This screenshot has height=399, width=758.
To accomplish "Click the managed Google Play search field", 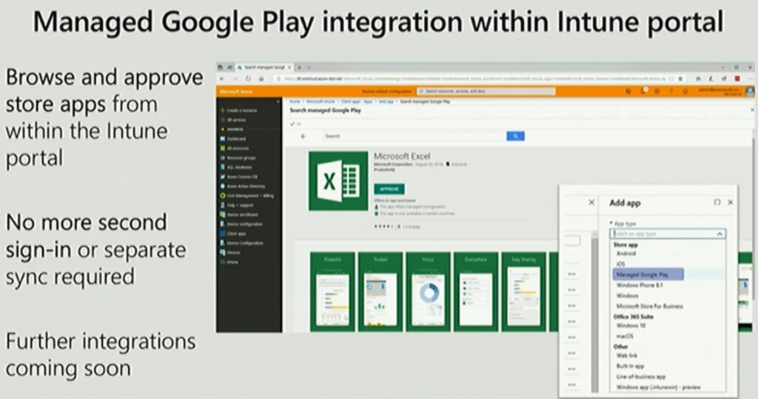I will click(415, 137).
